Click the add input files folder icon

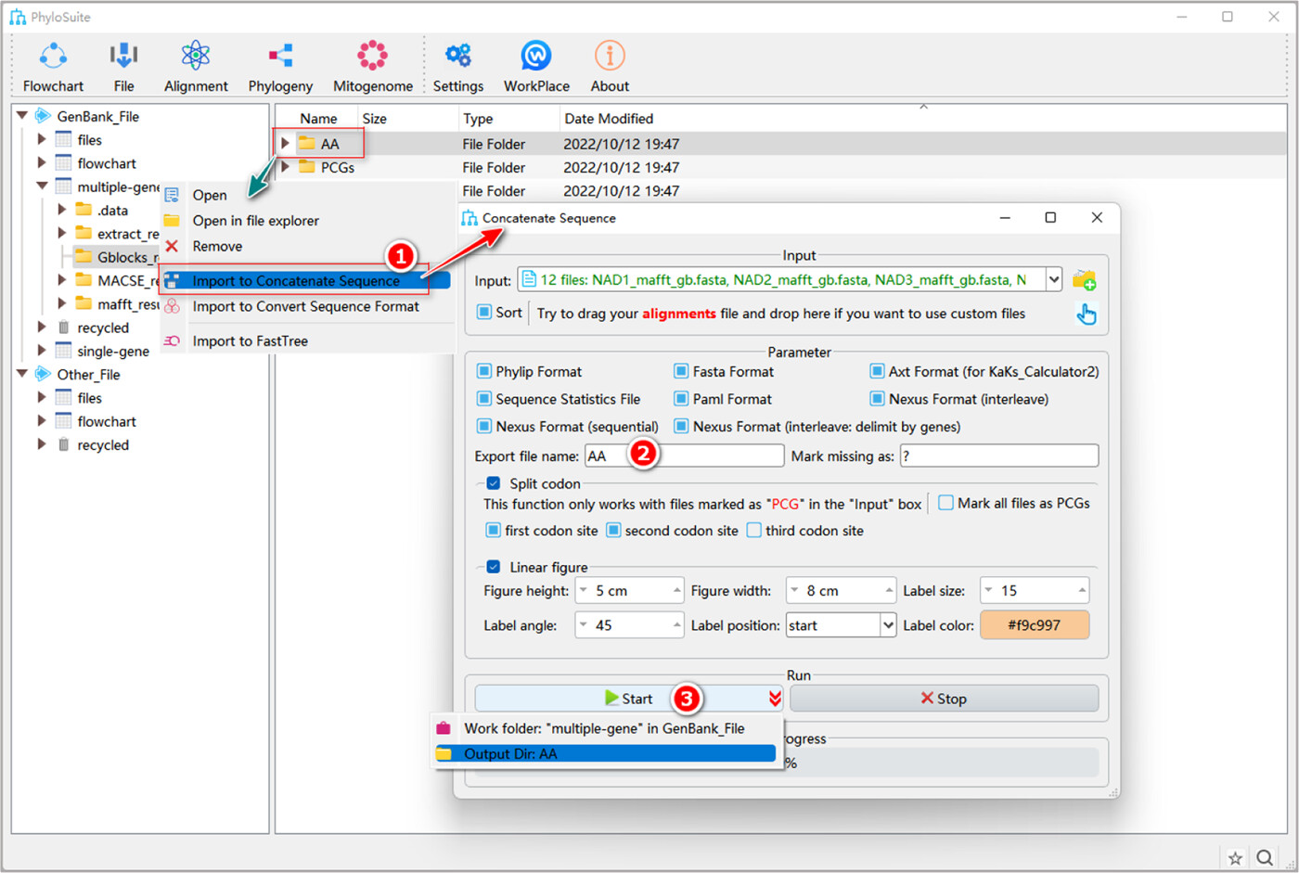pyautogui.click(x=1085, y=279)
